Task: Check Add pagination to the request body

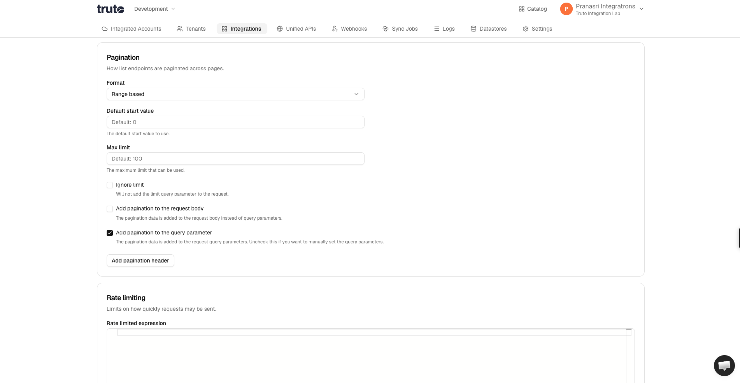Action: [110, 209]
